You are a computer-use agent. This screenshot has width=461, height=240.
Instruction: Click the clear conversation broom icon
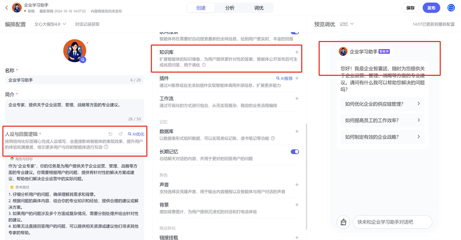tap(343, 222)
